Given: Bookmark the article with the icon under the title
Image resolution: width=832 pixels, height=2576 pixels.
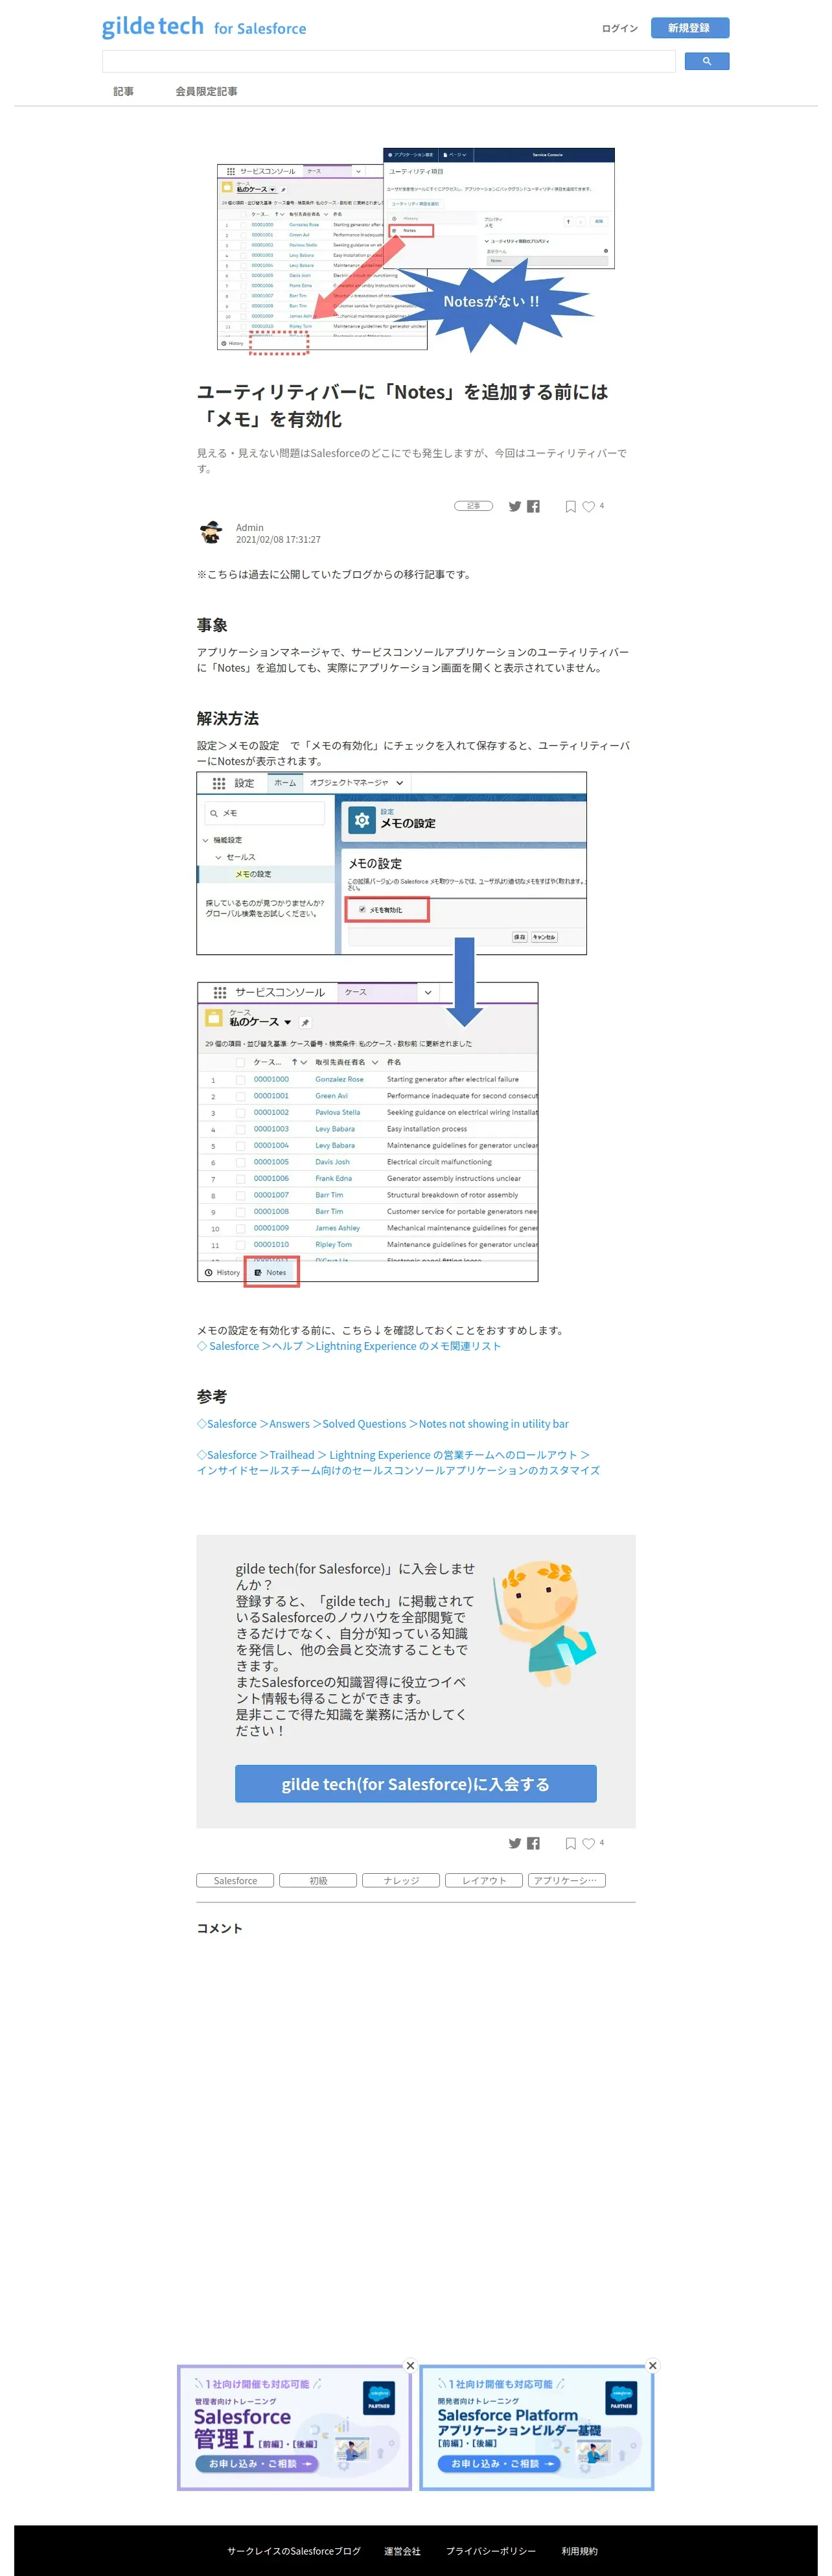Looking at the screenshot, I should pos(570,507).
